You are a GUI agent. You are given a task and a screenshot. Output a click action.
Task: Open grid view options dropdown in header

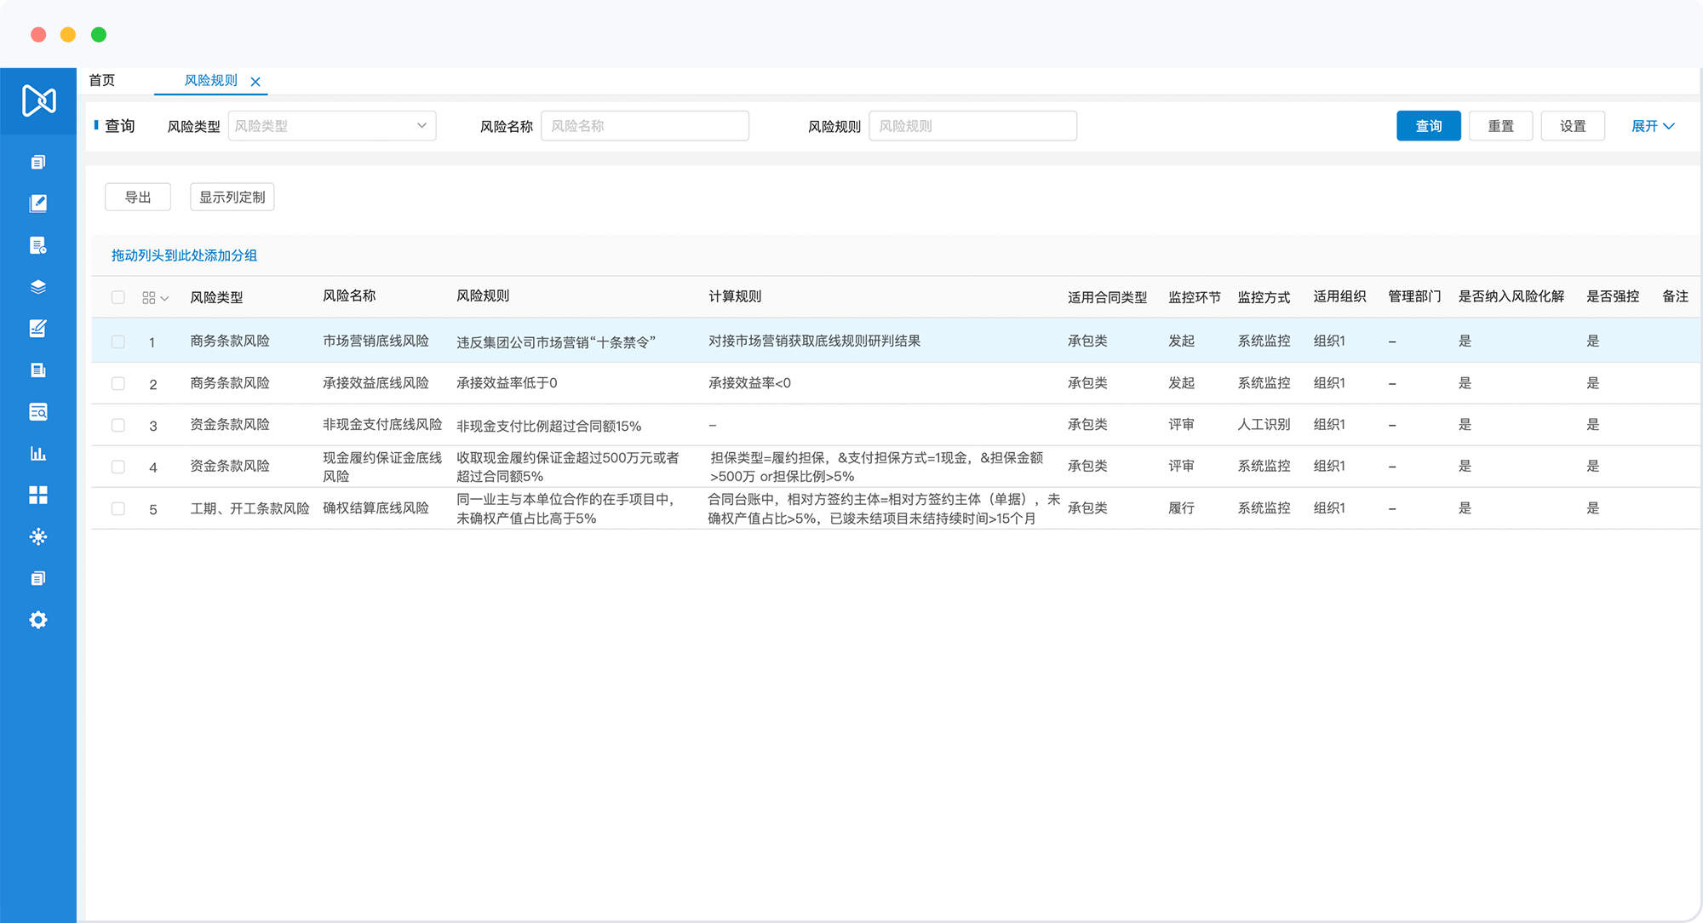155,298
